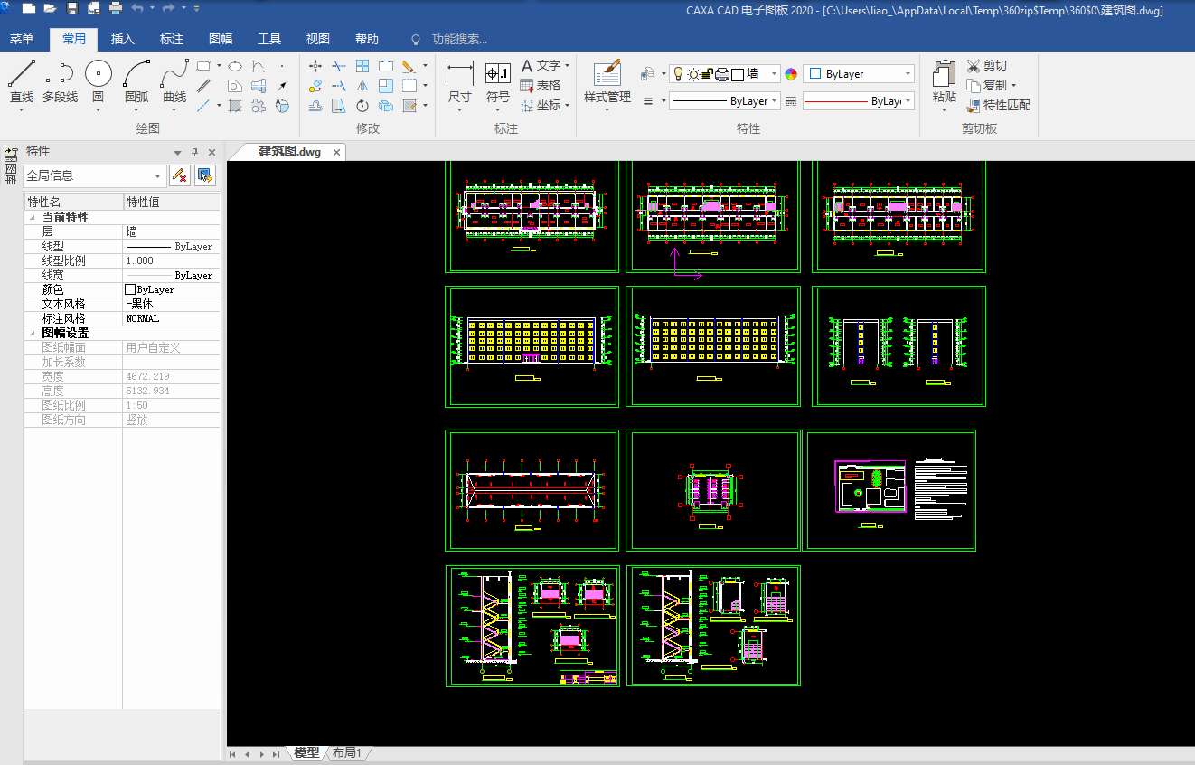Image resolution: width=1195 pixels, height=765 pixels.
Task: Open the 尺寸 (Dimension) tool
Action: 460,82
